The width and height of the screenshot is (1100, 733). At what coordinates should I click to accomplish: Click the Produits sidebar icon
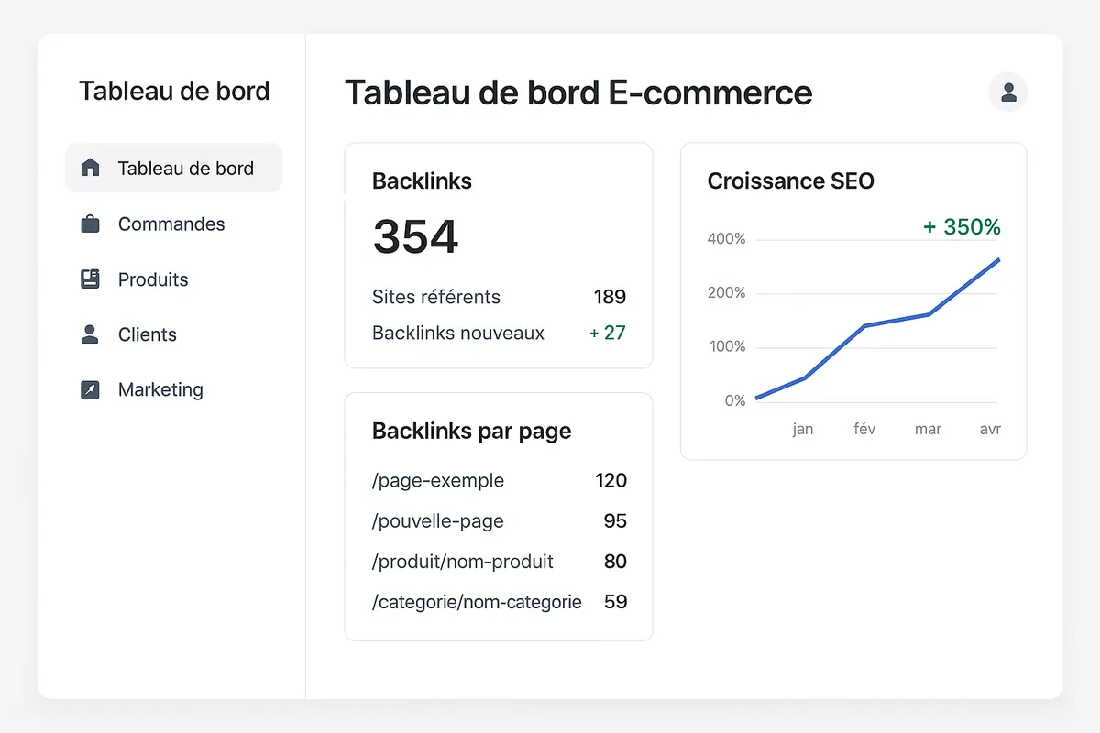click(90, 279)
